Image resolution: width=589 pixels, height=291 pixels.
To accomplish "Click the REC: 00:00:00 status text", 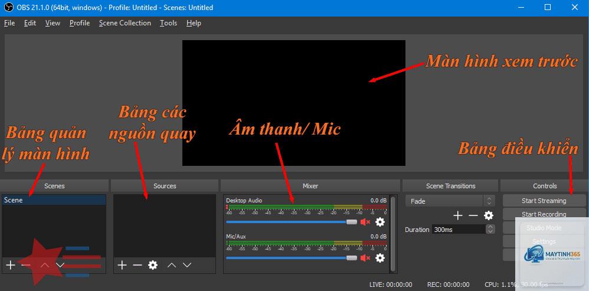I will (448, 285).
